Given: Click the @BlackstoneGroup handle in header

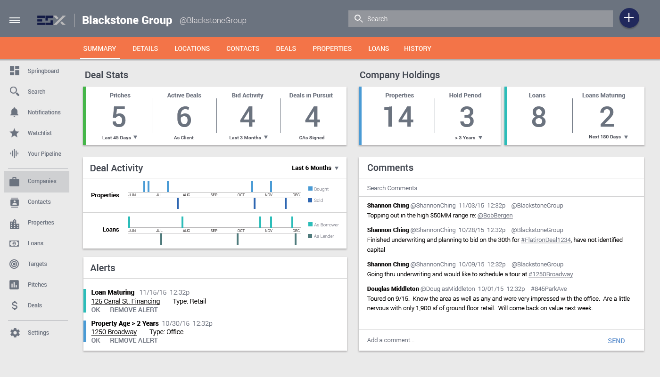Looking at the screenshot, I should pyautogui.click(x=213, y=21).
